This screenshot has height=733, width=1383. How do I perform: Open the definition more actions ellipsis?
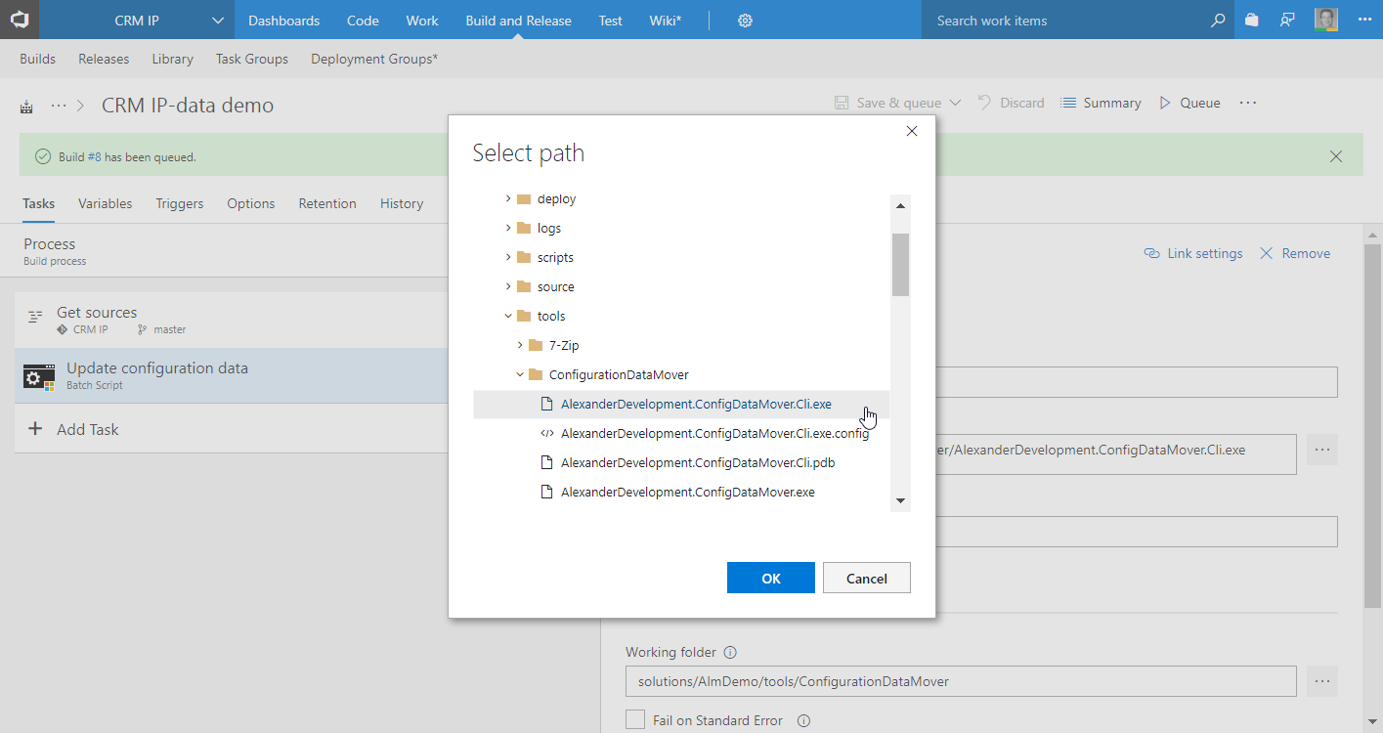pos(1247,103)
